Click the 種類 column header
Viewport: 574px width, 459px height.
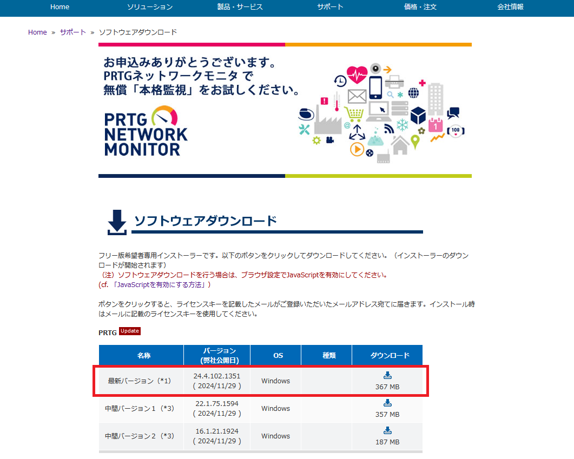tap(327, 355)
